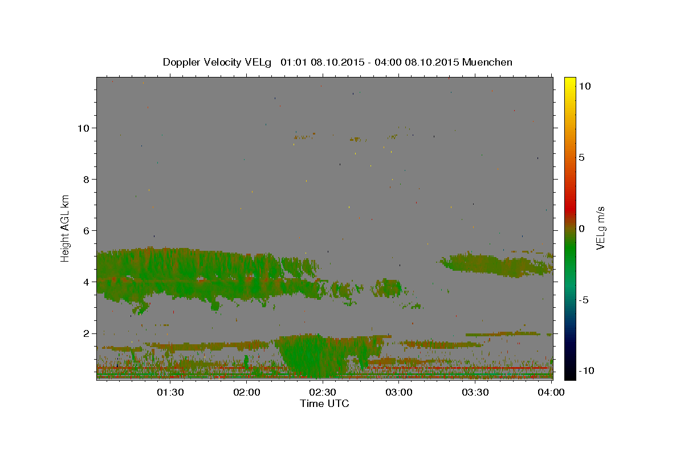Click the '04:00' time tick label
Screen dimensions: 684x456
coord(552,392)
